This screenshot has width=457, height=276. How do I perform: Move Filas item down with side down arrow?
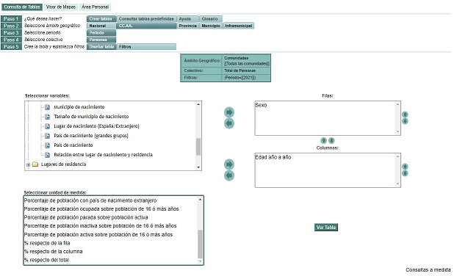click(405, 121)
